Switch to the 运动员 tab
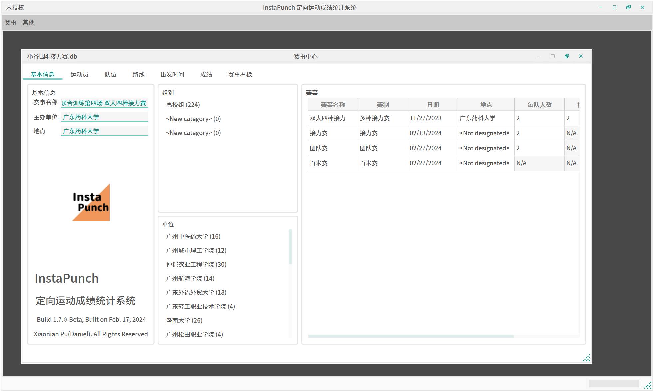The height and width of the screenshot is (391, 654). click(79, 74)
